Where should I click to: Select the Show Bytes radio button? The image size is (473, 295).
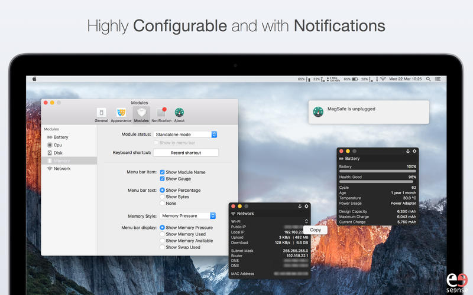click(163, 197)
